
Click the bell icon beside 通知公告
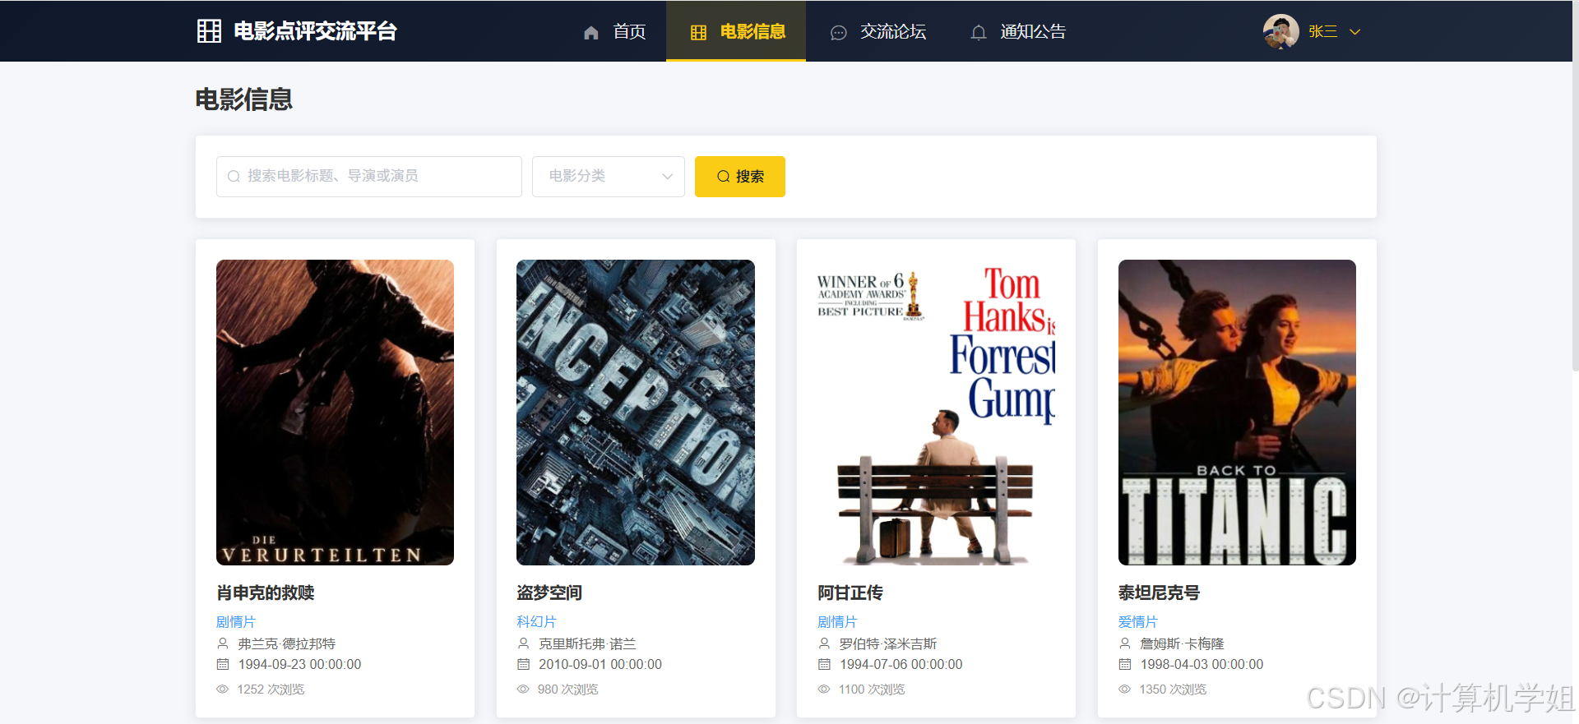[x=978, y=33]
